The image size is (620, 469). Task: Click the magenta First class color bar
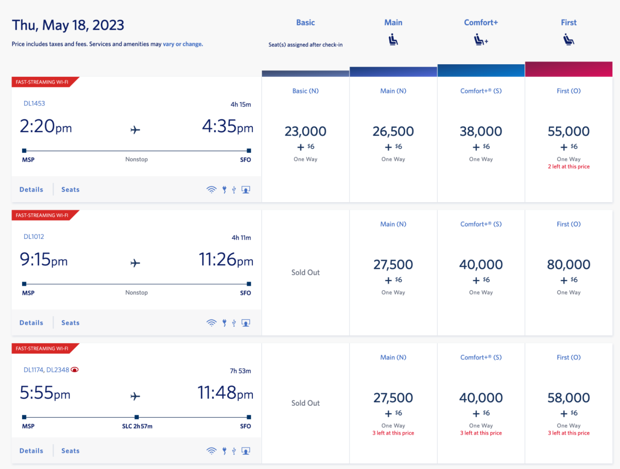pos(568,69)
